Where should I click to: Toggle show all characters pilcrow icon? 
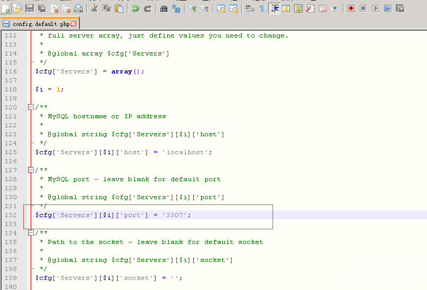tap(262, 8)
